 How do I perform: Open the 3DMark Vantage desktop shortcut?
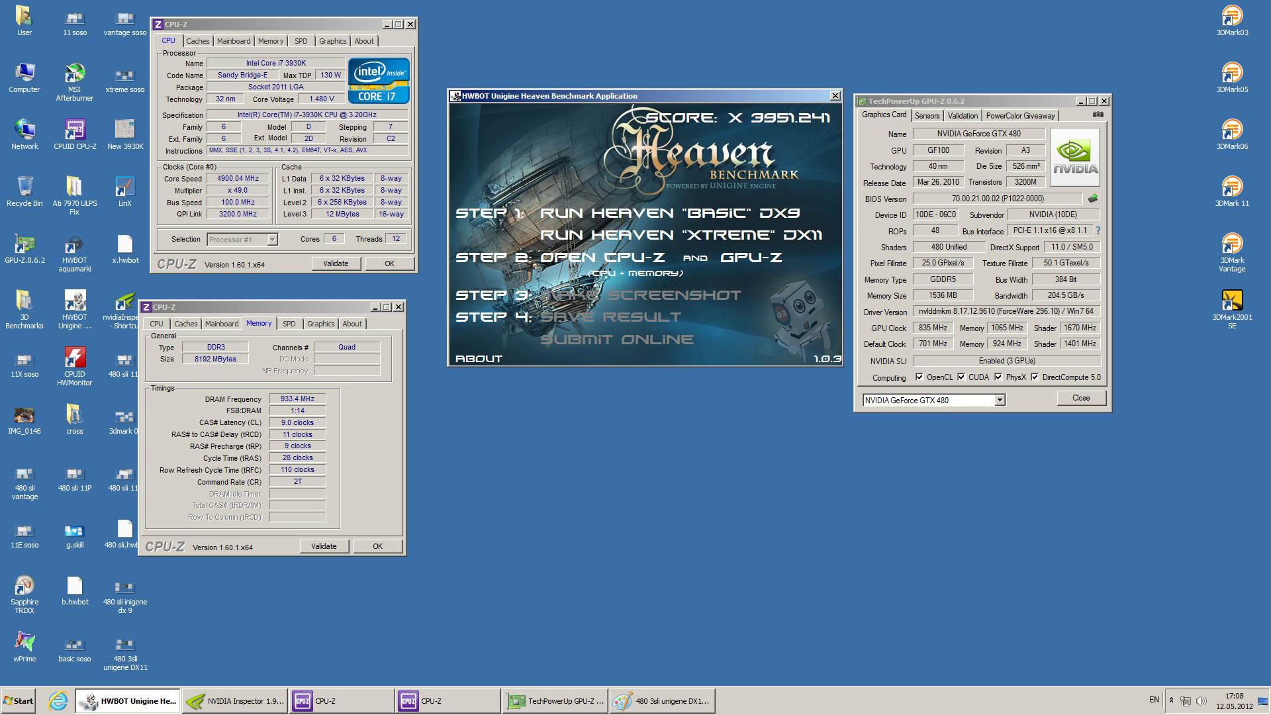pyautogui.click(x=1232, y=252)
